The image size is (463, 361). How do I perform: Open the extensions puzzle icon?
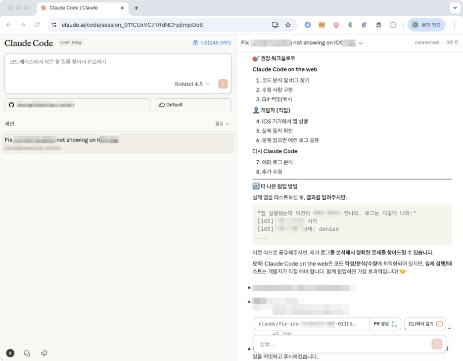pos(393,25)
